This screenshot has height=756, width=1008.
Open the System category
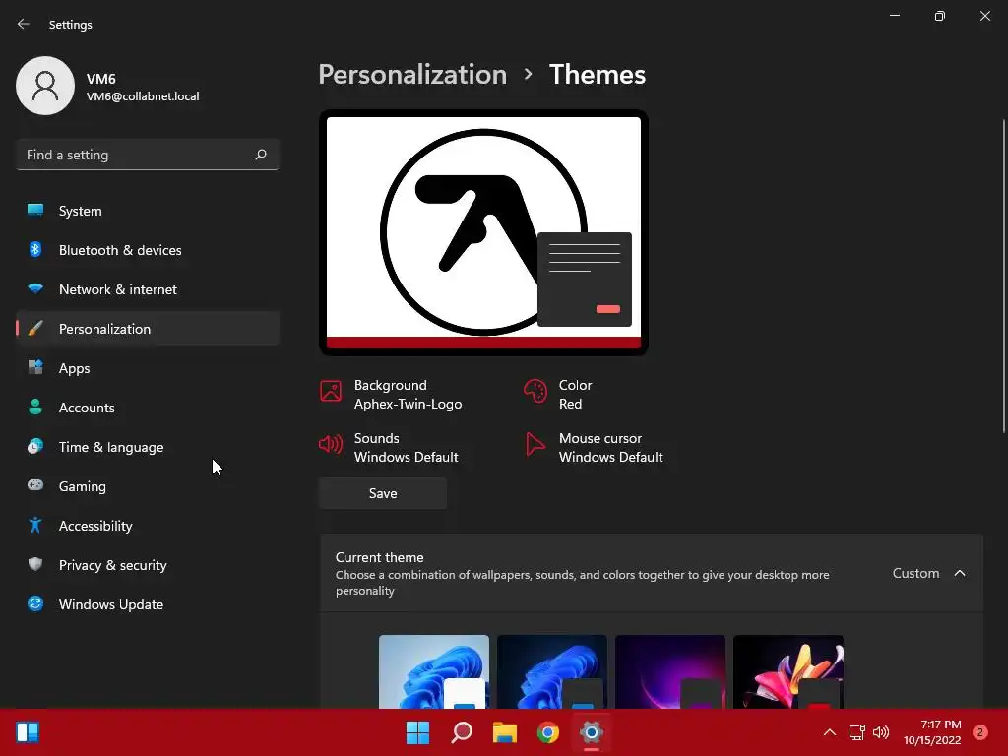click(x=148, y=211)
